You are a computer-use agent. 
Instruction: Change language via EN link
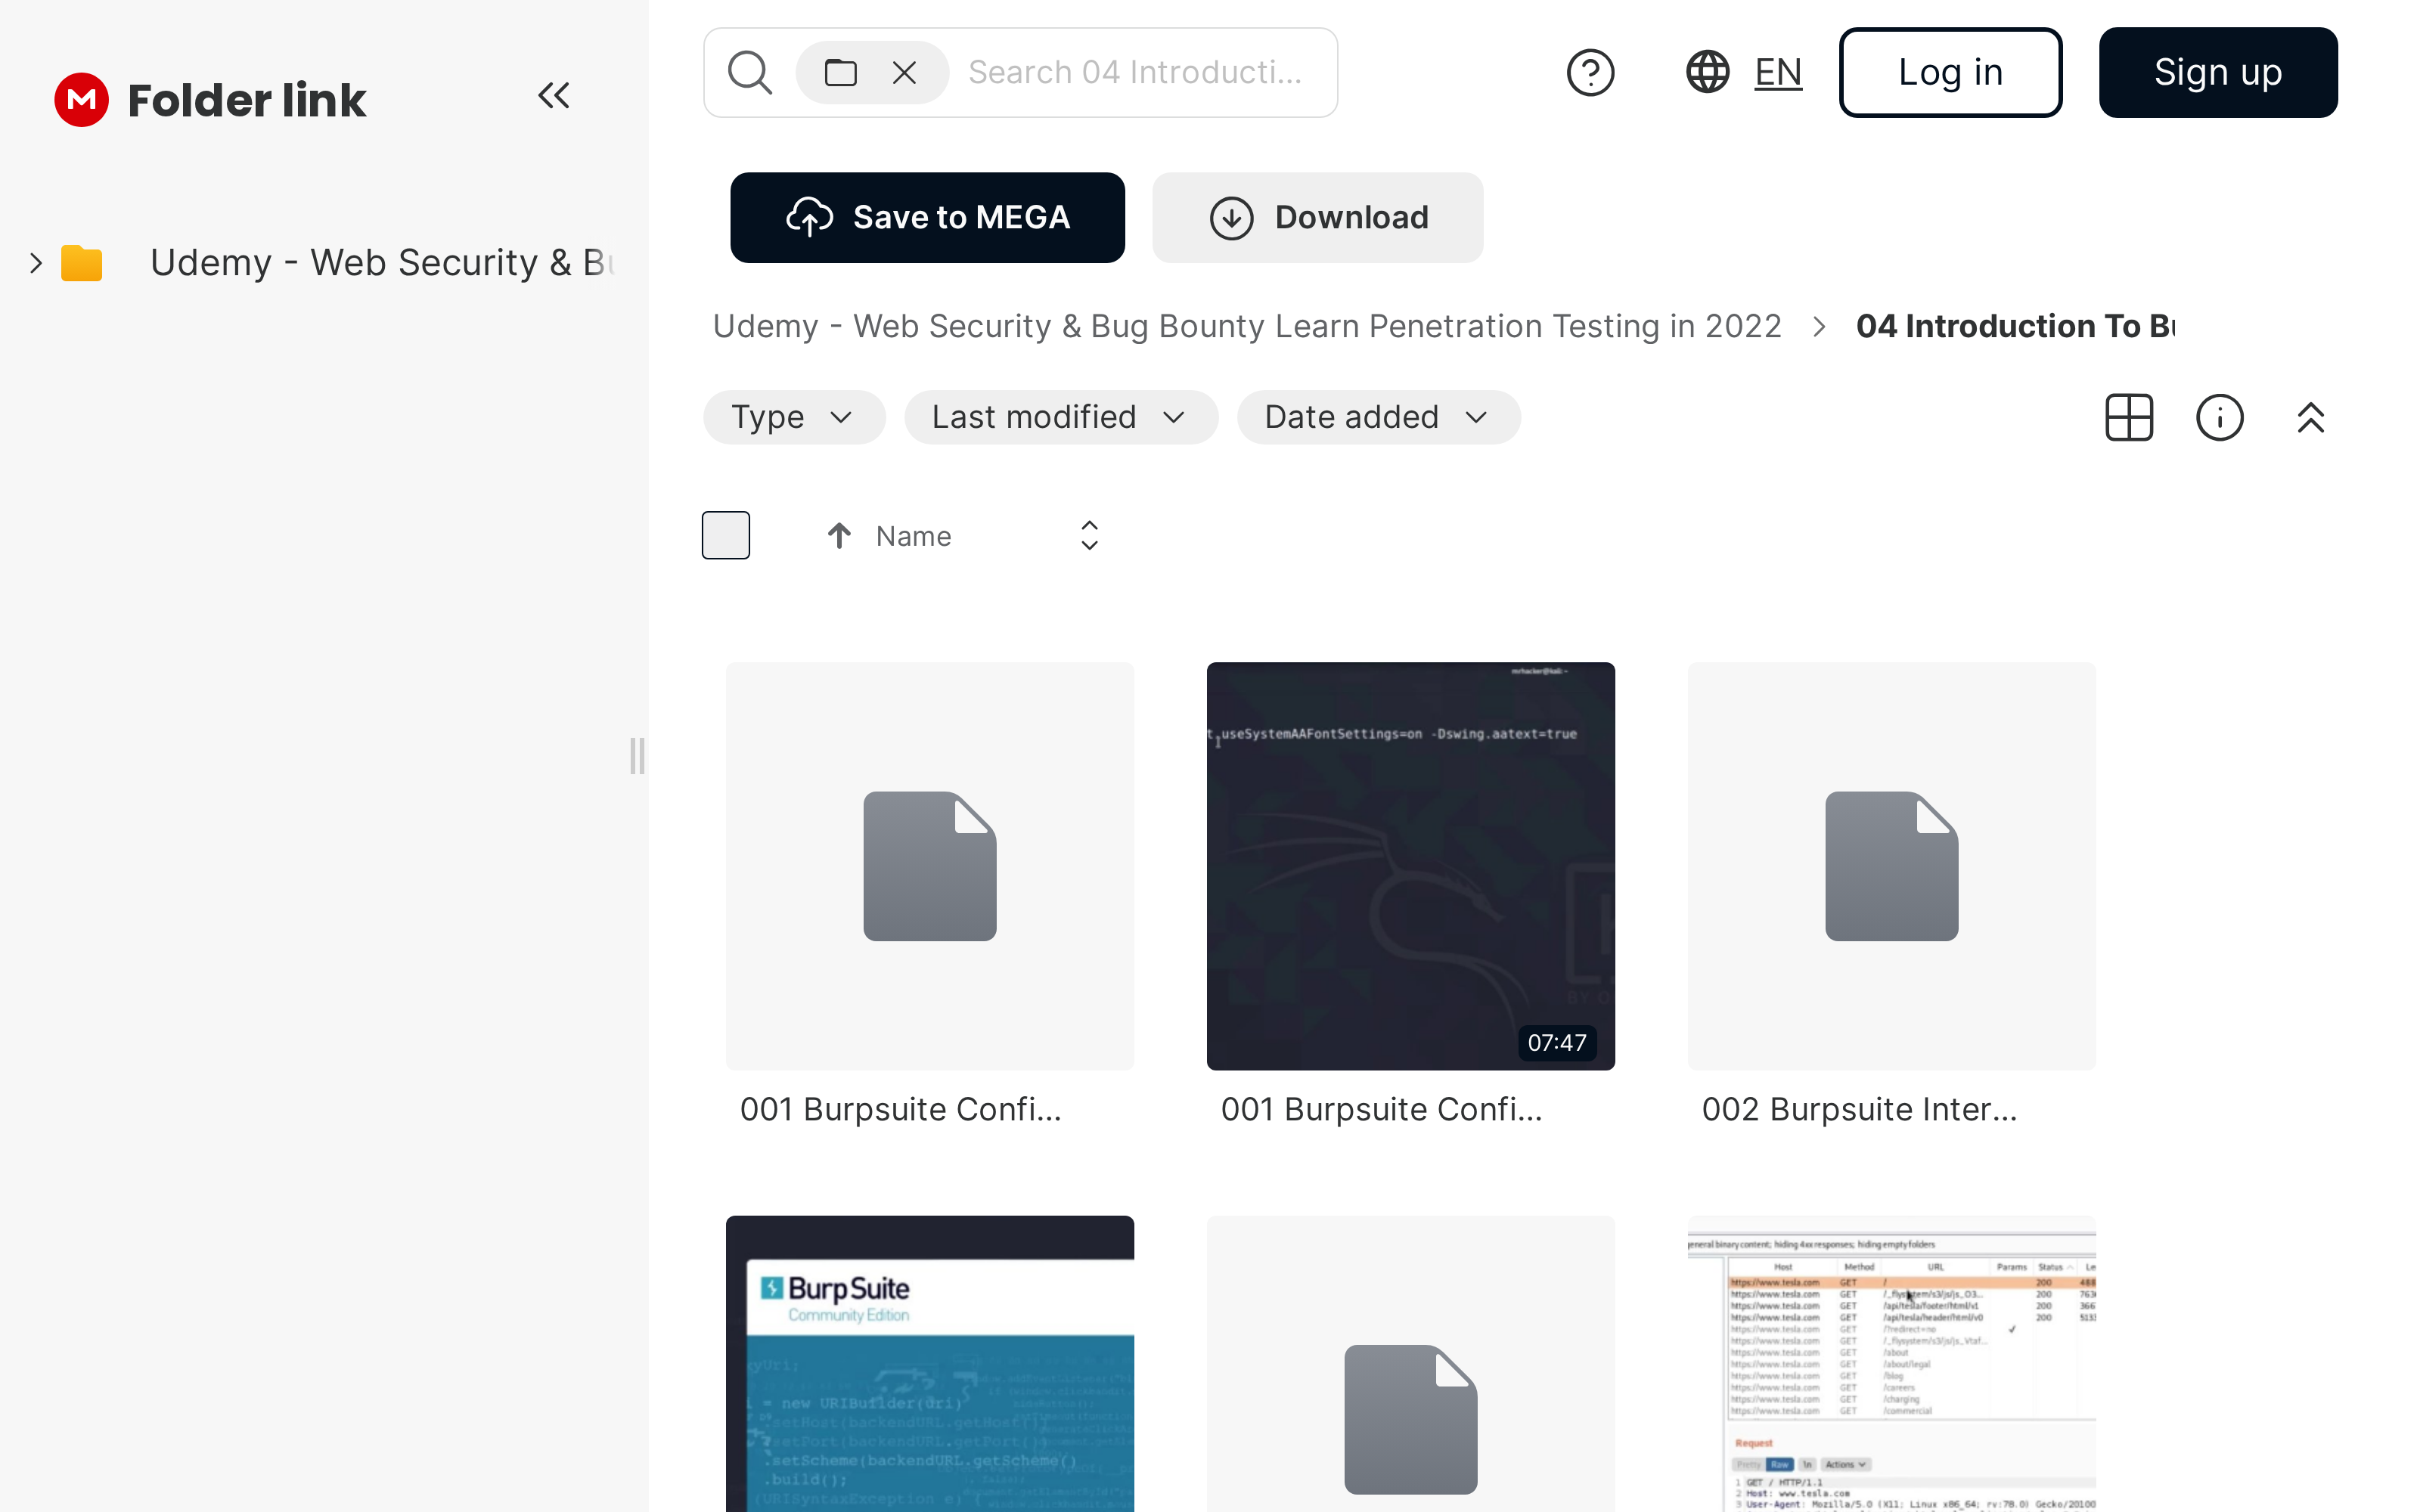point(1778,72)
